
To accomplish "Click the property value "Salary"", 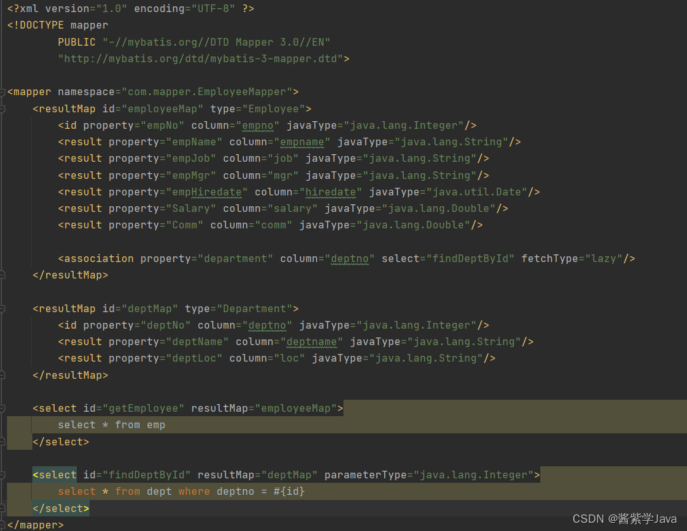I will click(191, 209).
